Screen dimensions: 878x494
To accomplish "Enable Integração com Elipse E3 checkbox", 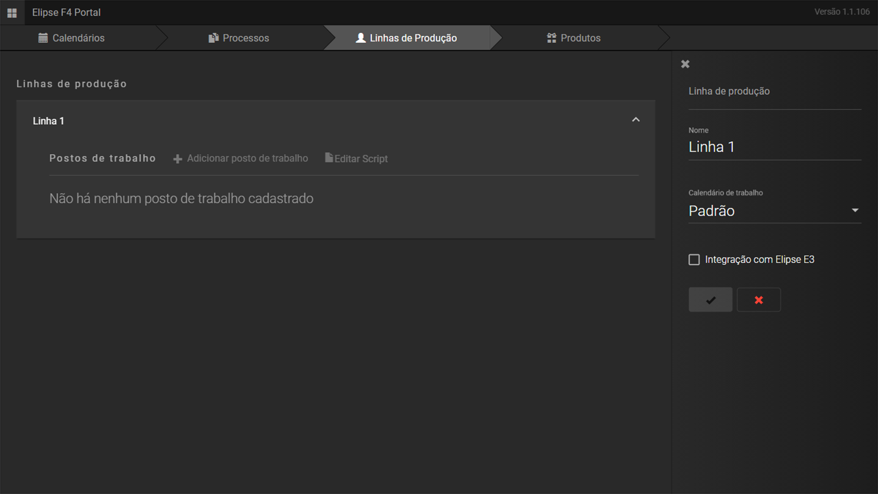I will pyautogui.click(x=694, y=260).
